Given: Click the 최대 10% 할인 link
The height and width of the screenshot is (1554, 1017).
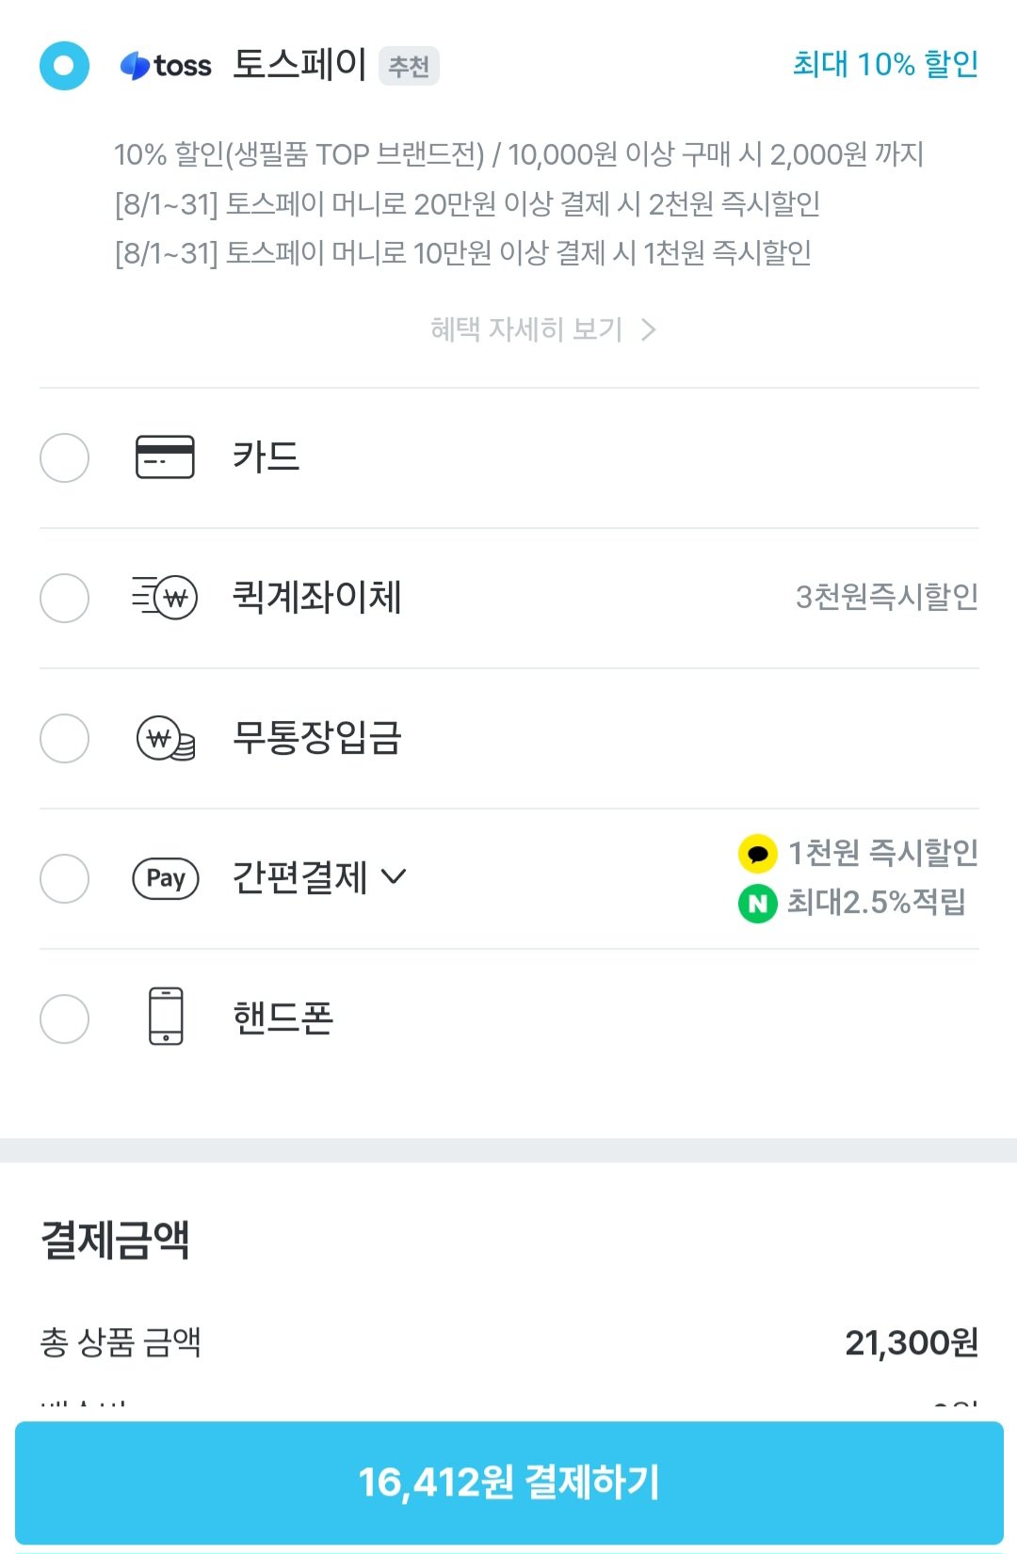Looking at the screenshot, I should 885,64.
